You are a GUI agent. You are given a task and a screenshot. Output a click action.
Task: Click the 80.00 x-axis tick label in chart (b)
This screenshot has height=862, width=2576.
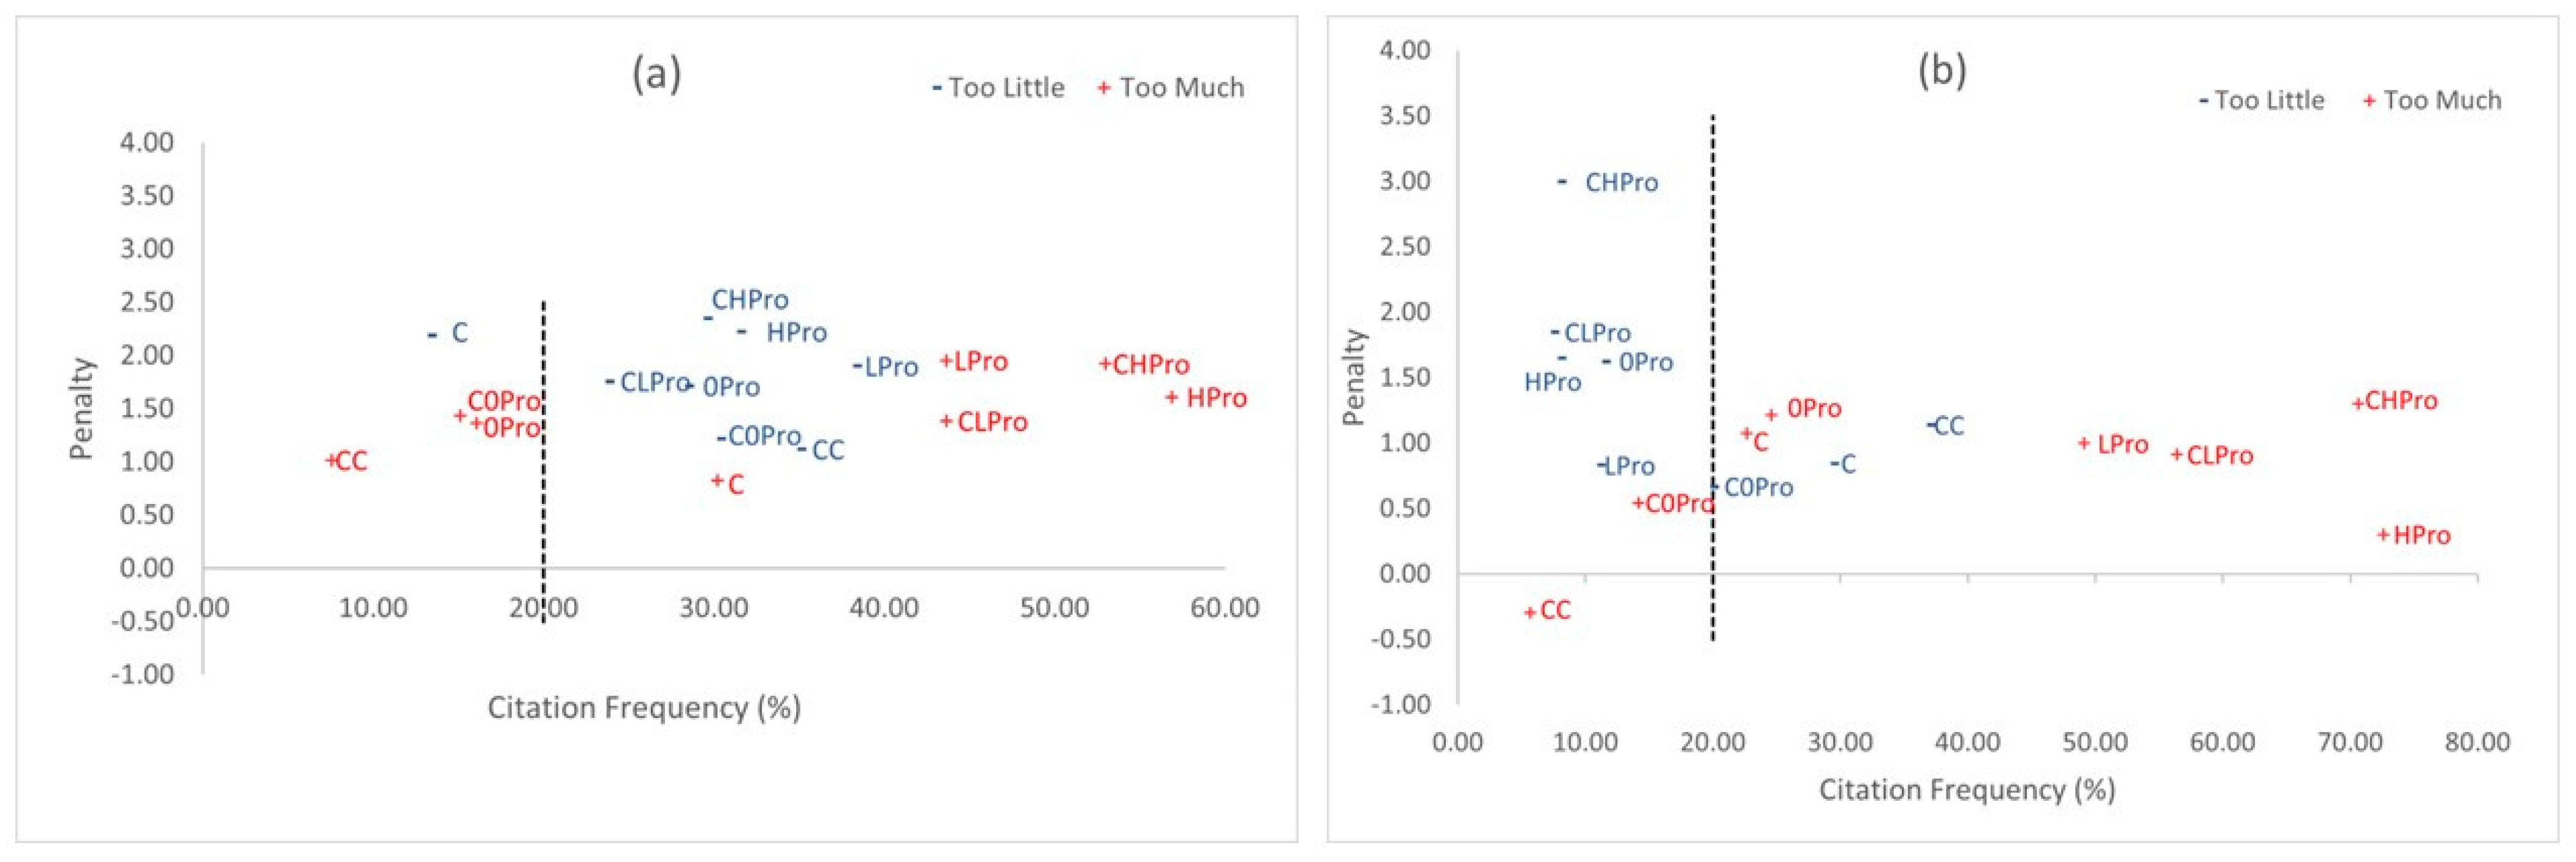click(x=2476, y=742)
